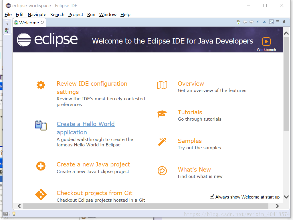Open Checkout projects from Git link

(94, 193)
